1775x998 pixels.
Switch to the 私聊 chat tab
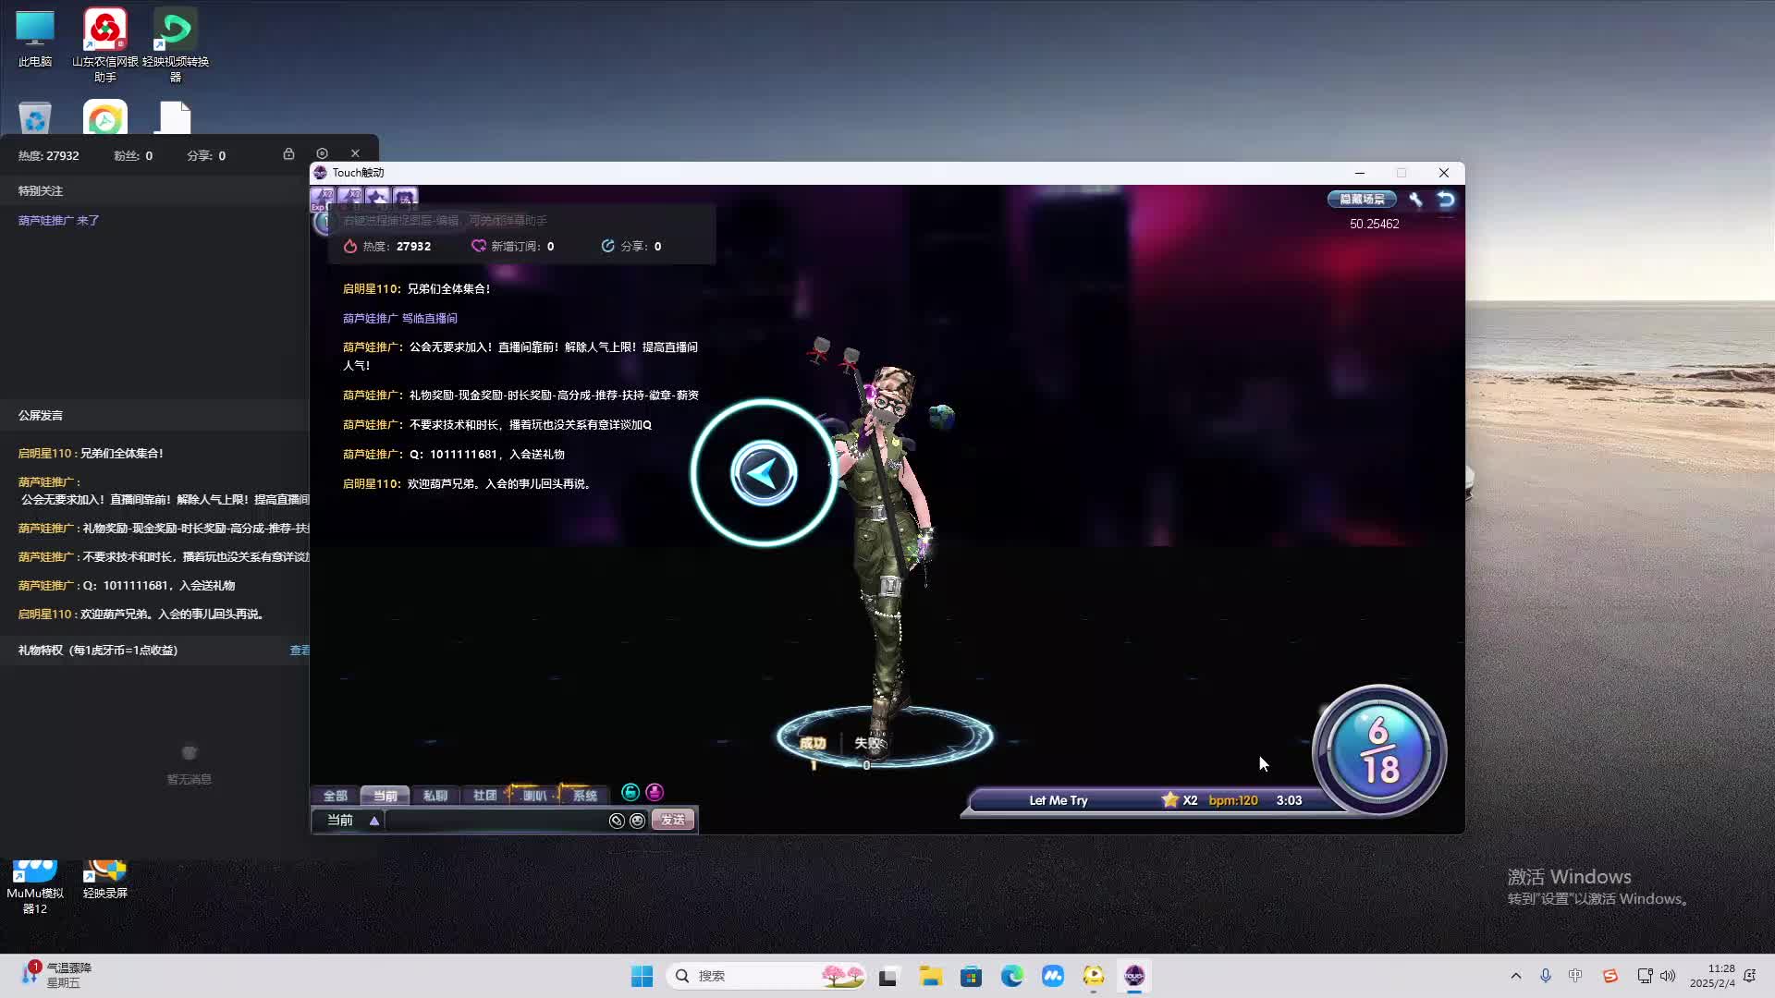coord(435,795)
